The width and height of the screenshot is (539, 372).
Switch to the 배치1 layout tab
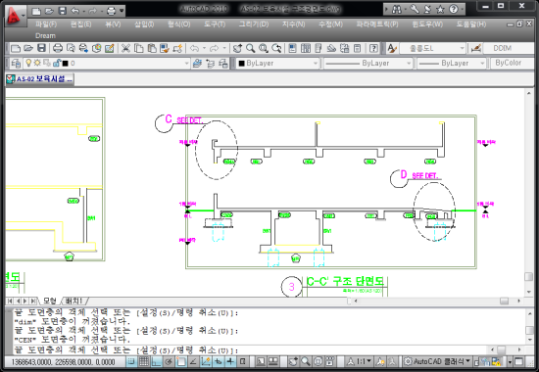73,301
